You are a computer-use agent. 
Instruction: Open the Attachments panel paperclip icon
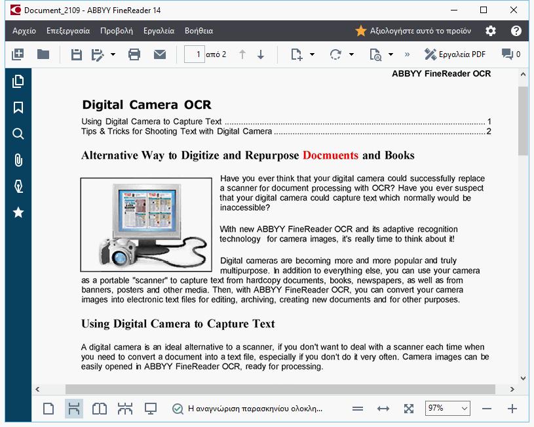18,160
